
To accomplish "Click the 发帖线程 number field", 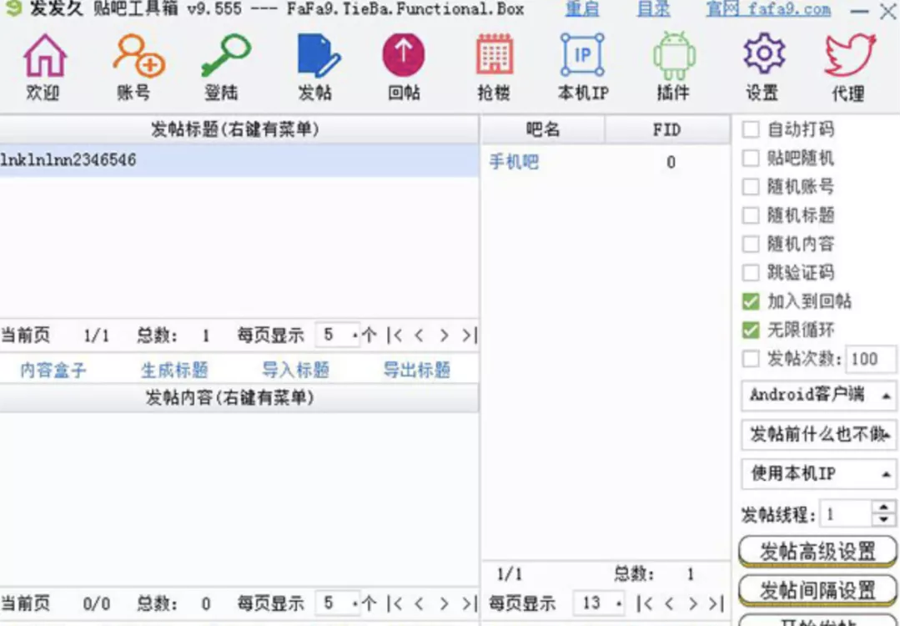I will pos(847,514).
